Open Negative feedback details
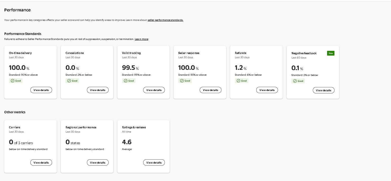The image size is (391, 181). pyautogui.click(x=323, y=90)
